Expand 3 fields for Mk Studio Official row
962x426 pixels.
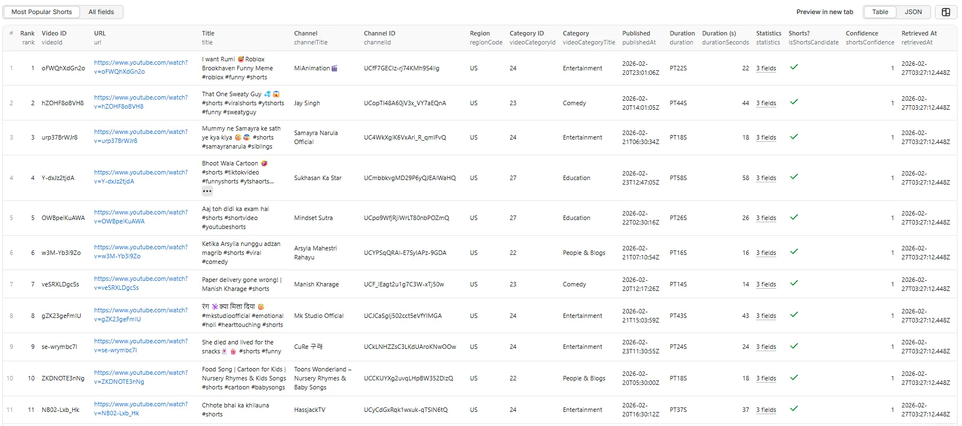coord(766,316)
